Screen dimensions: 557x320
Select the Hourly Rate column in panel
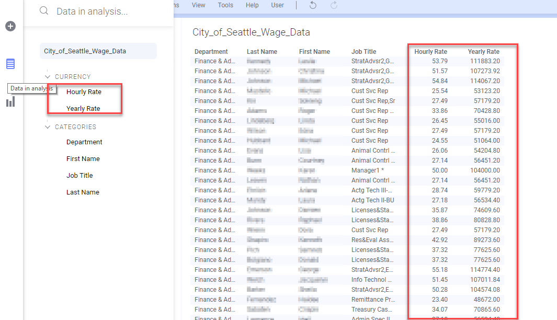(84, 92)
